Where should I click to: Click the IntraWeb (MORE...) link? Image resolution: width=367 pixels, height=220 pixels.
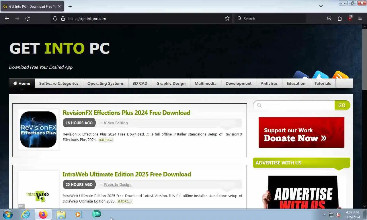[x=125, y=201]
